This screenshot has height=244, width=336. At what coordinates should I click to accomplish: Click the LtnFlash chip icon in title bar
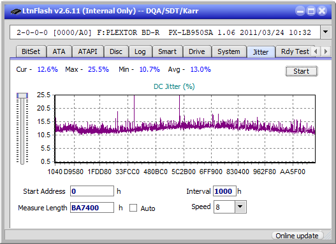(15, 11)
